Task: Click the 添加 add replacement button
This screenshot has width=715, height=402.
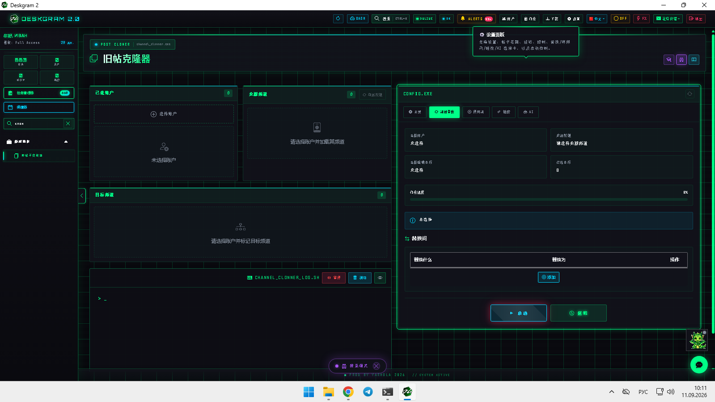Action: 549,277
